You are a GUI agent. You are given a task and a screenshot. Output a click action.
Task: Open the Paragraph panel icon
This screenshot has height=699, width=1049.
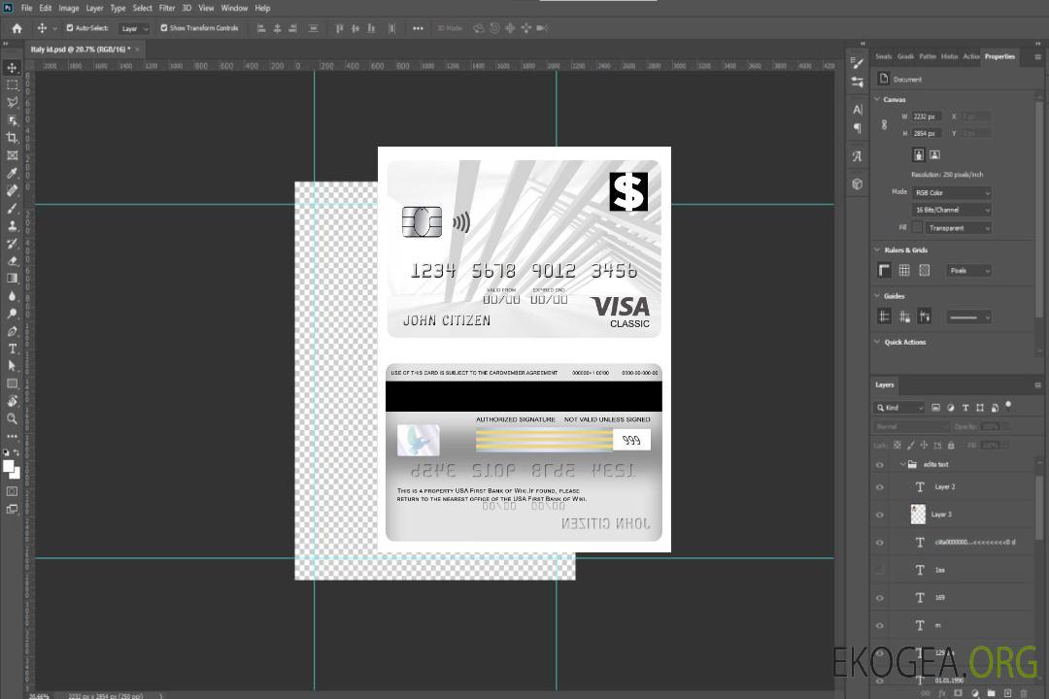click(857, 128)
